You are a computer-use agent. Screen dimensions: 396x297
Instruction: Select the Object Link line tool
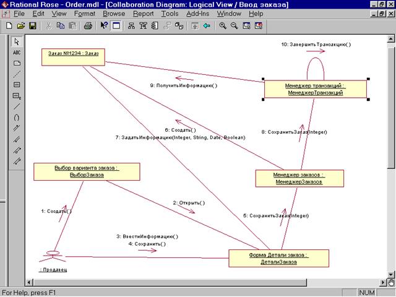click(17, 106)
